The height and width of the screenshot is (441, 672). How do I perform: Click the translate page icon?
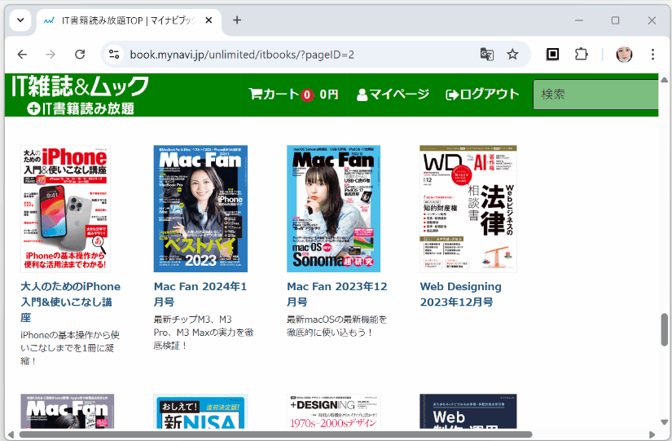[487, 55]
